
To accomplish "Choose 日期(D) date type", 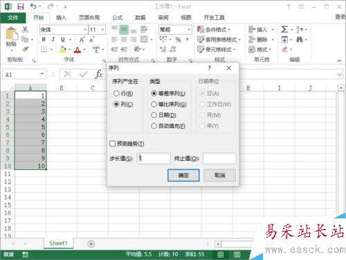I will [x=154, y=115].
